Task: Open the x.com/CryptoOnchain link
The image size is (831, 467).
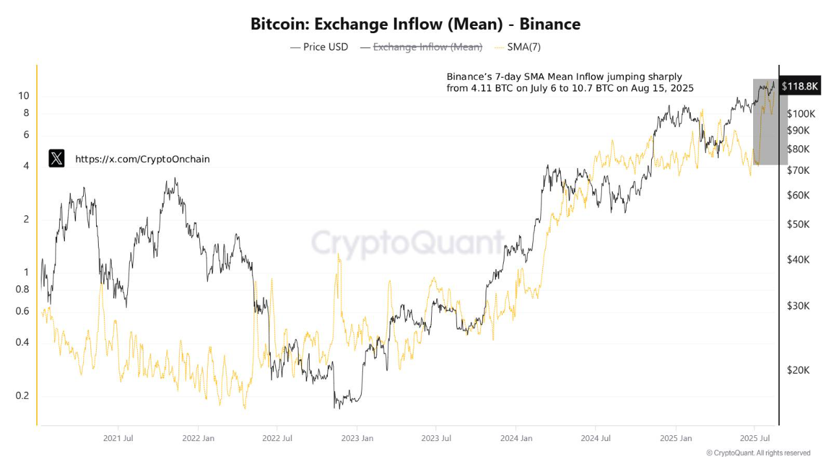Action: pos(142,159)
